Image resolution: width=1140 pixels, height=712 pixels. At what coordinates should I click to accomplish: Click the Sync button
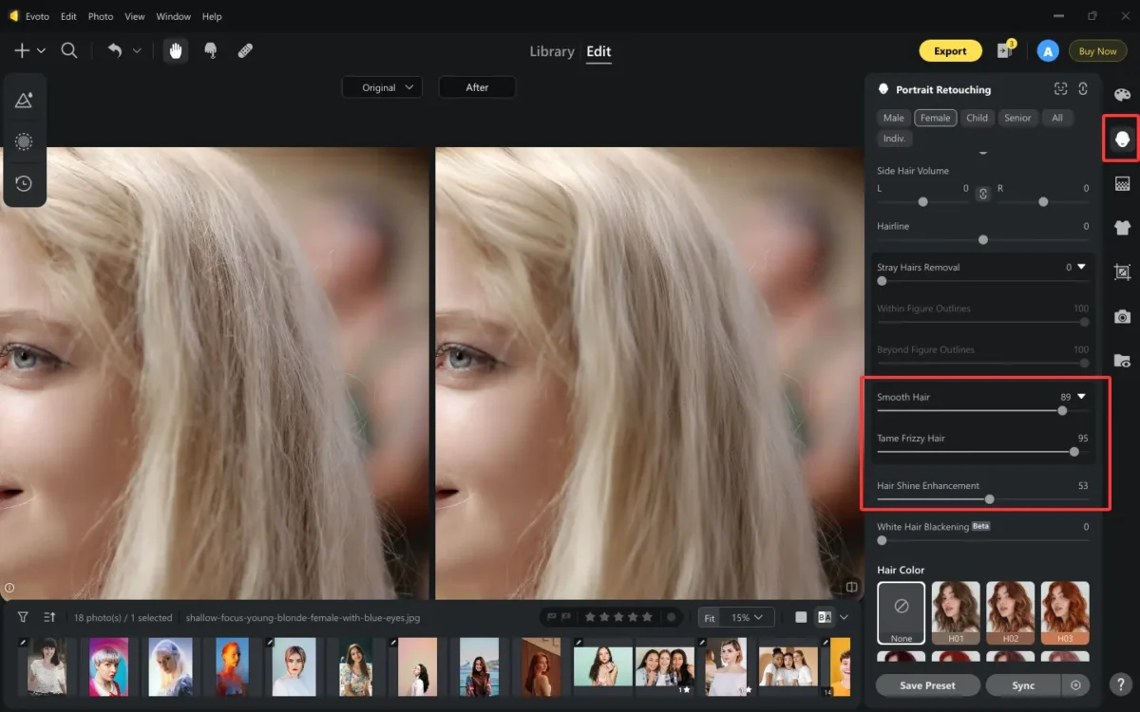coord(1024,684)
